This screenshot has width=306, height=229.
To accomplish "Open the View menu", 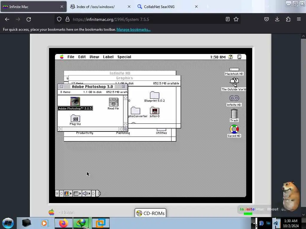I will point(94,57).
